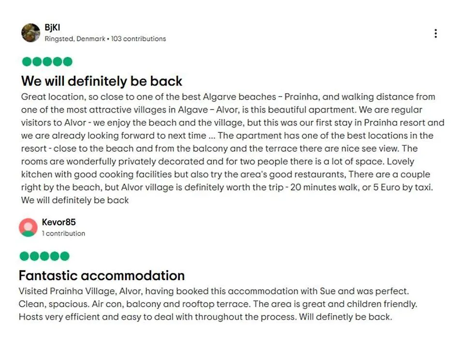Click the Kevor85 review body text
This screenshot has width=464, height=338.
click(x=218, y=304)
